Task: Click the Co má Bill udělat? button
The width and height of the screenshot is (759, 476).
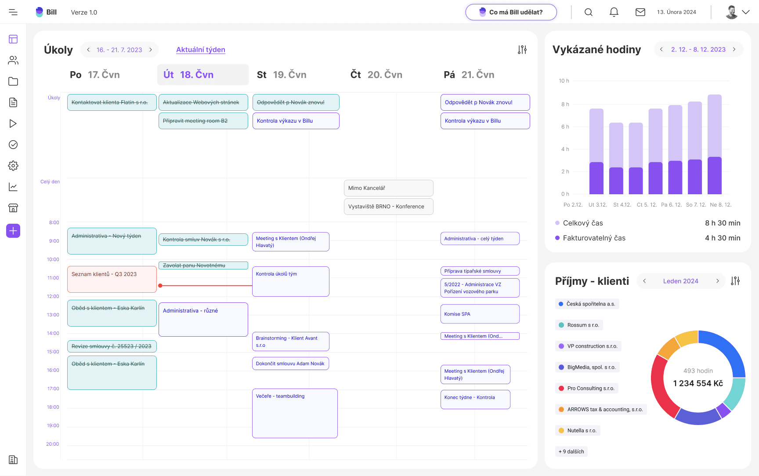Action: click(511, 12)
